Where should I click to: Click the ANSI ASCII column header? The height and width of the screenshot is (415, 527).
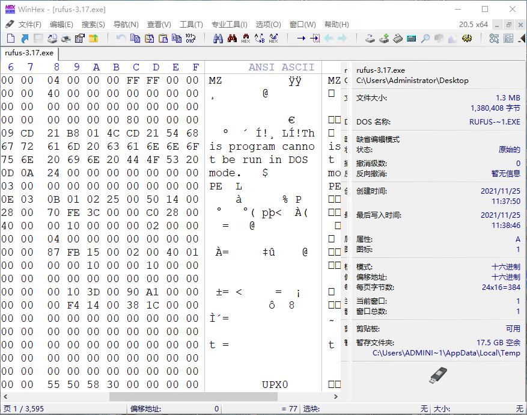coord(281,67)
